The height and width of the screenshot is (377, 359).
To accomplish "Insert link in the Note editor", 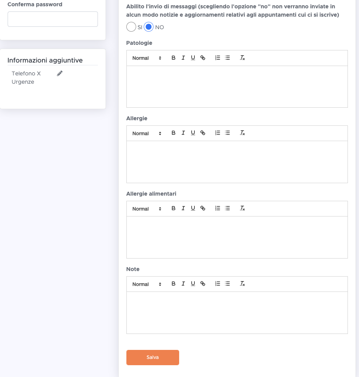I will 203,284.
